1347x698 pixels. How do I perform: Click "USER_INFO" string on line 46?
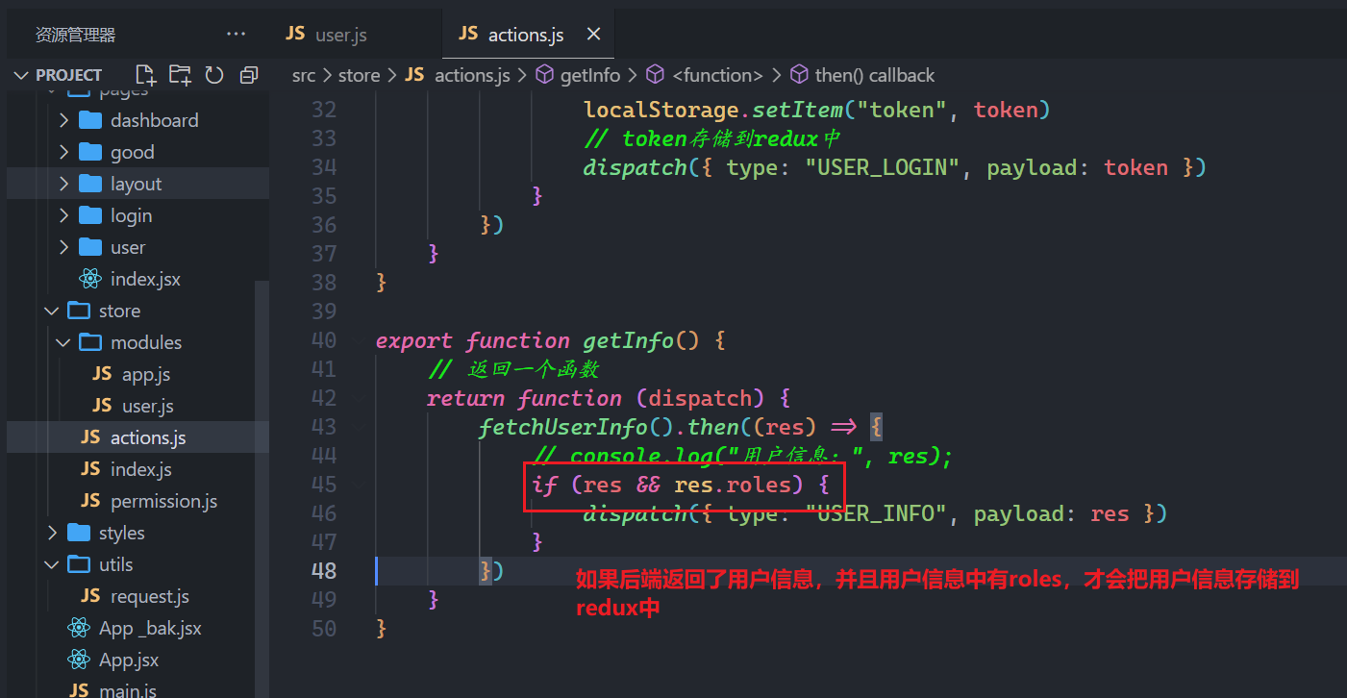pyautogui.click(x=876, y=513)
